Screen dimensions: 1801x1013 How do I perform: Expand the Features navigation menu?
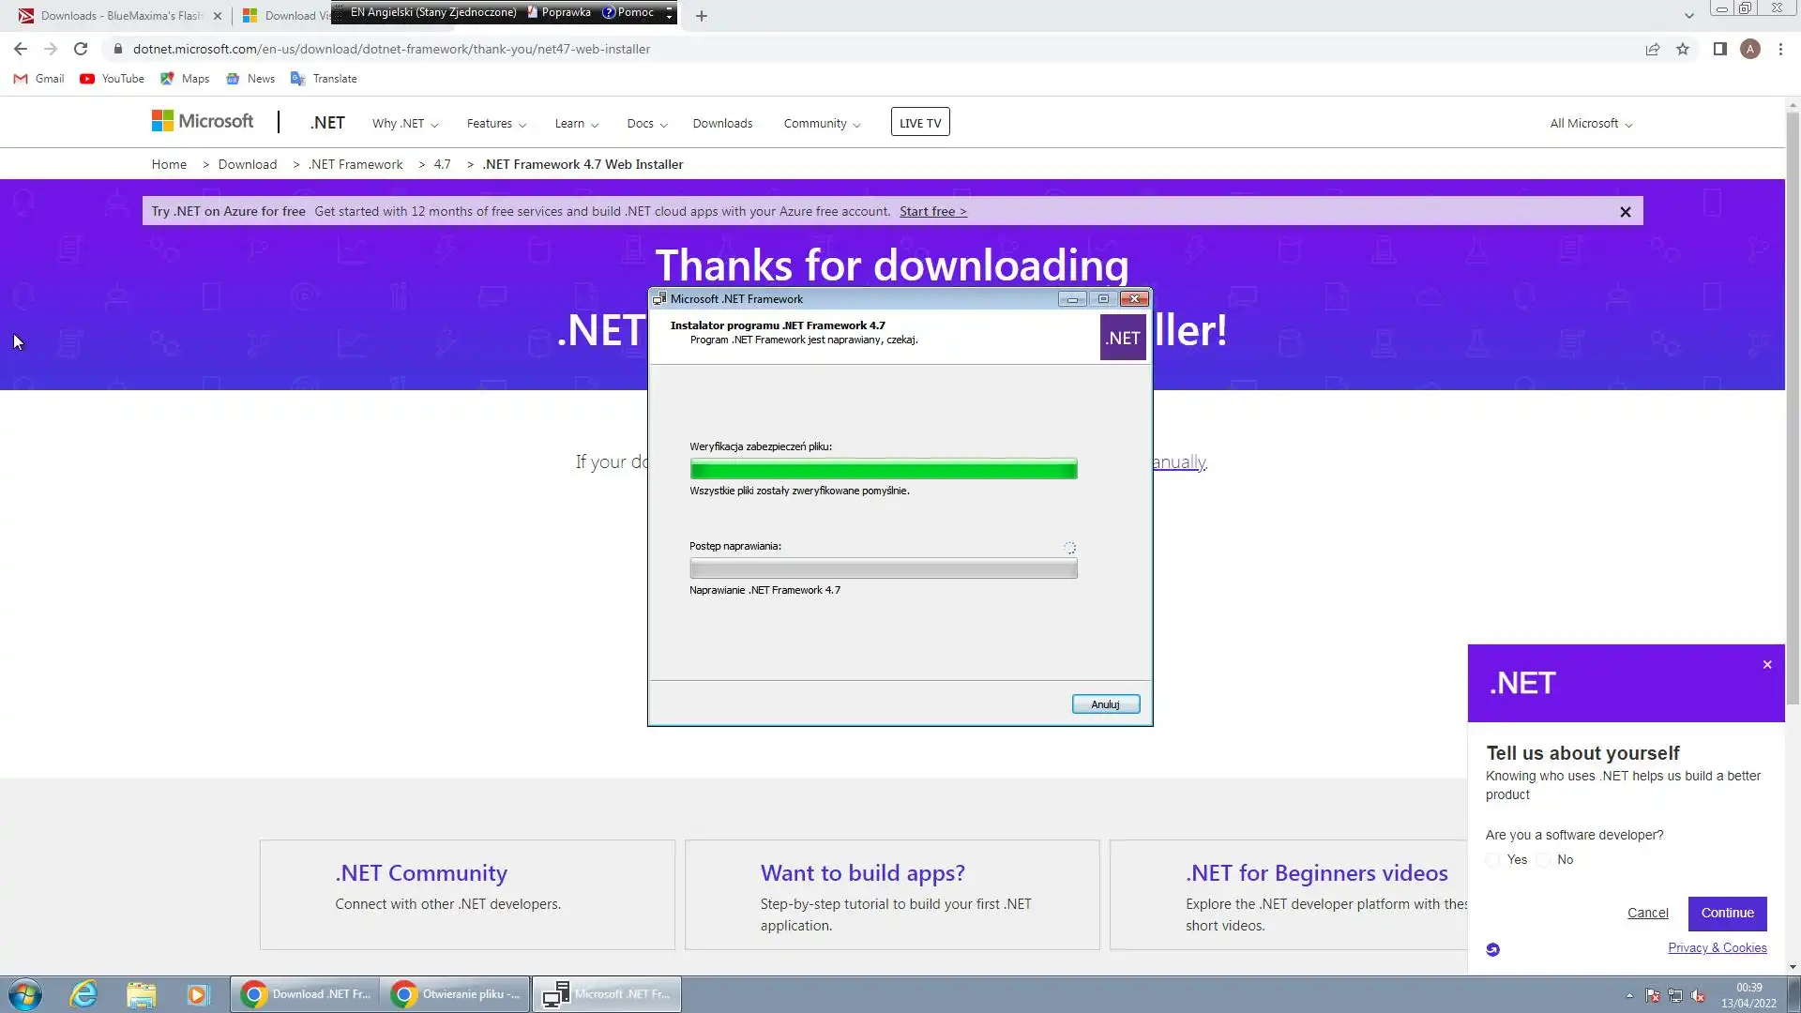point(496,124)
